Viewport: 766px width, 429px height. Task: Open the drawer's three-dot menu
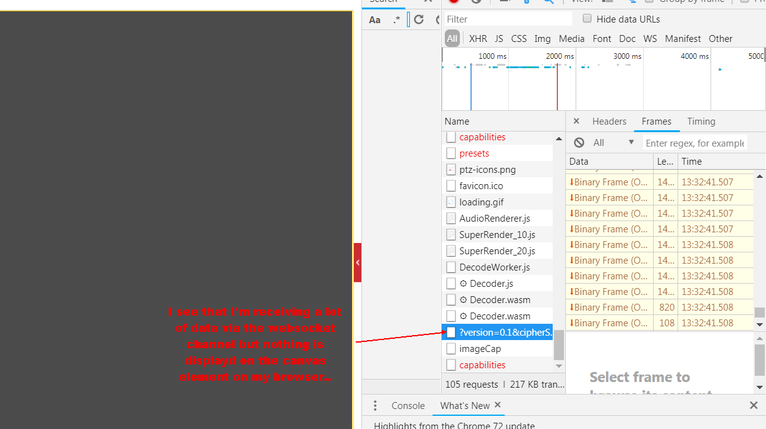[x=375, y=406]
